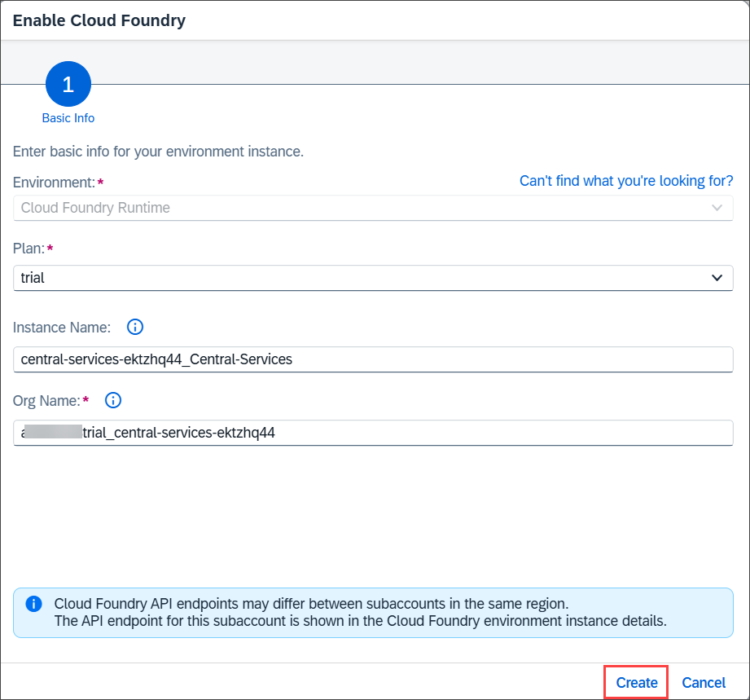The image size is (750, 700).
Task: Click the 'Instance Name:' label text
Action: click(62, 328)
